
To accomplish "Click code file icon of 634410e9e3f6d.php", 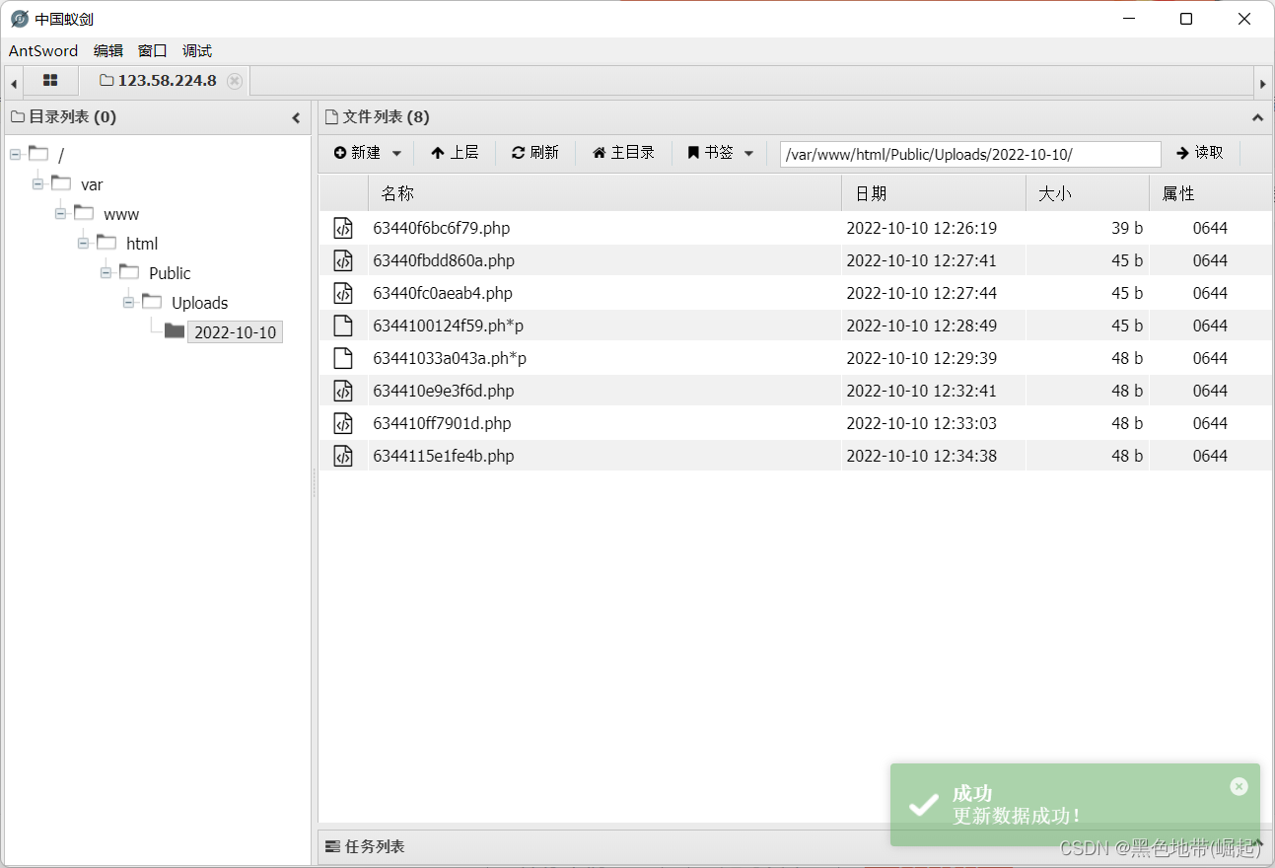I will [342, 391].
